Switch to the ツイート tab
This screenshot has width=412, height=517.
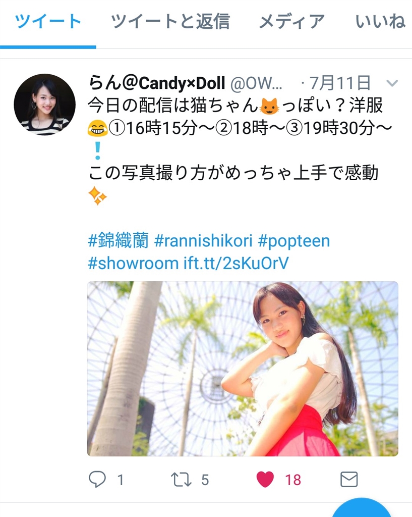(x=48, y=21)
